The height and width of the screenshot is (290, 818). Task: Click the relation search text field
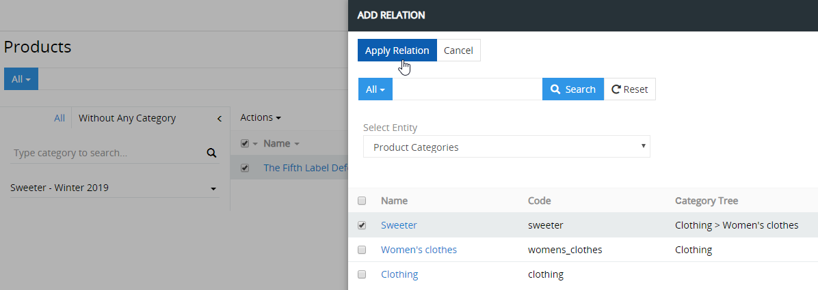(467, 89)
